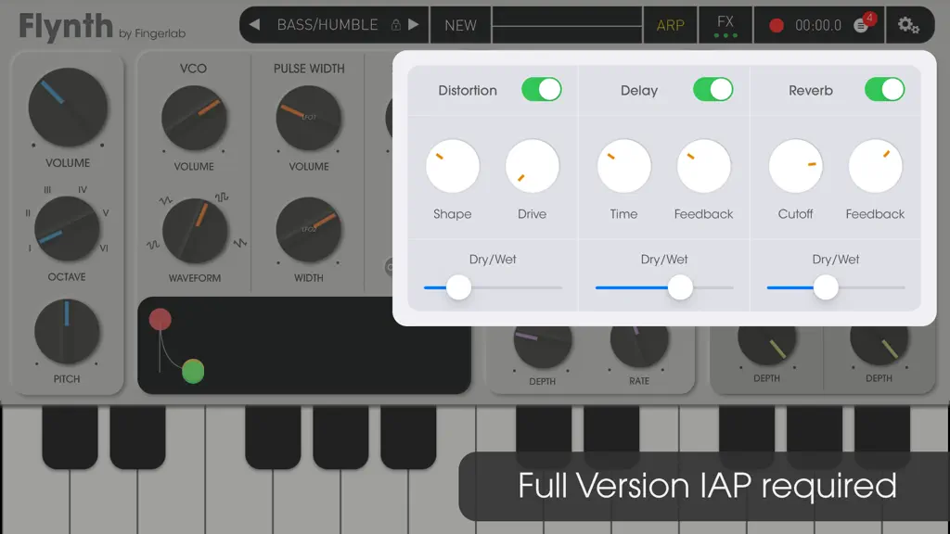Start recording with the red record button
This screenshot has height=534, width=950.
[777, 25]
